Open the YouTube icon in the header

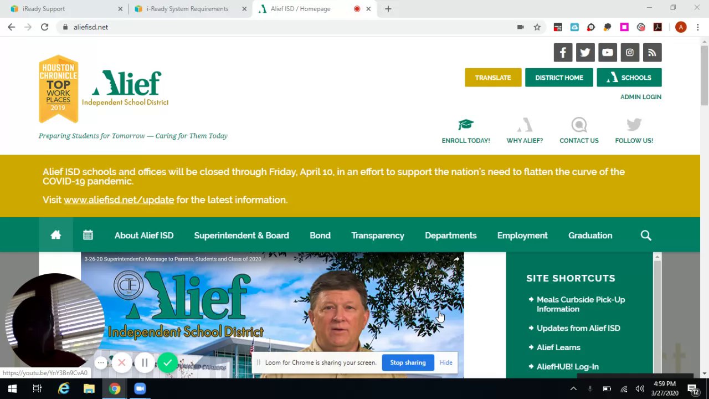[x=608, y=53]
